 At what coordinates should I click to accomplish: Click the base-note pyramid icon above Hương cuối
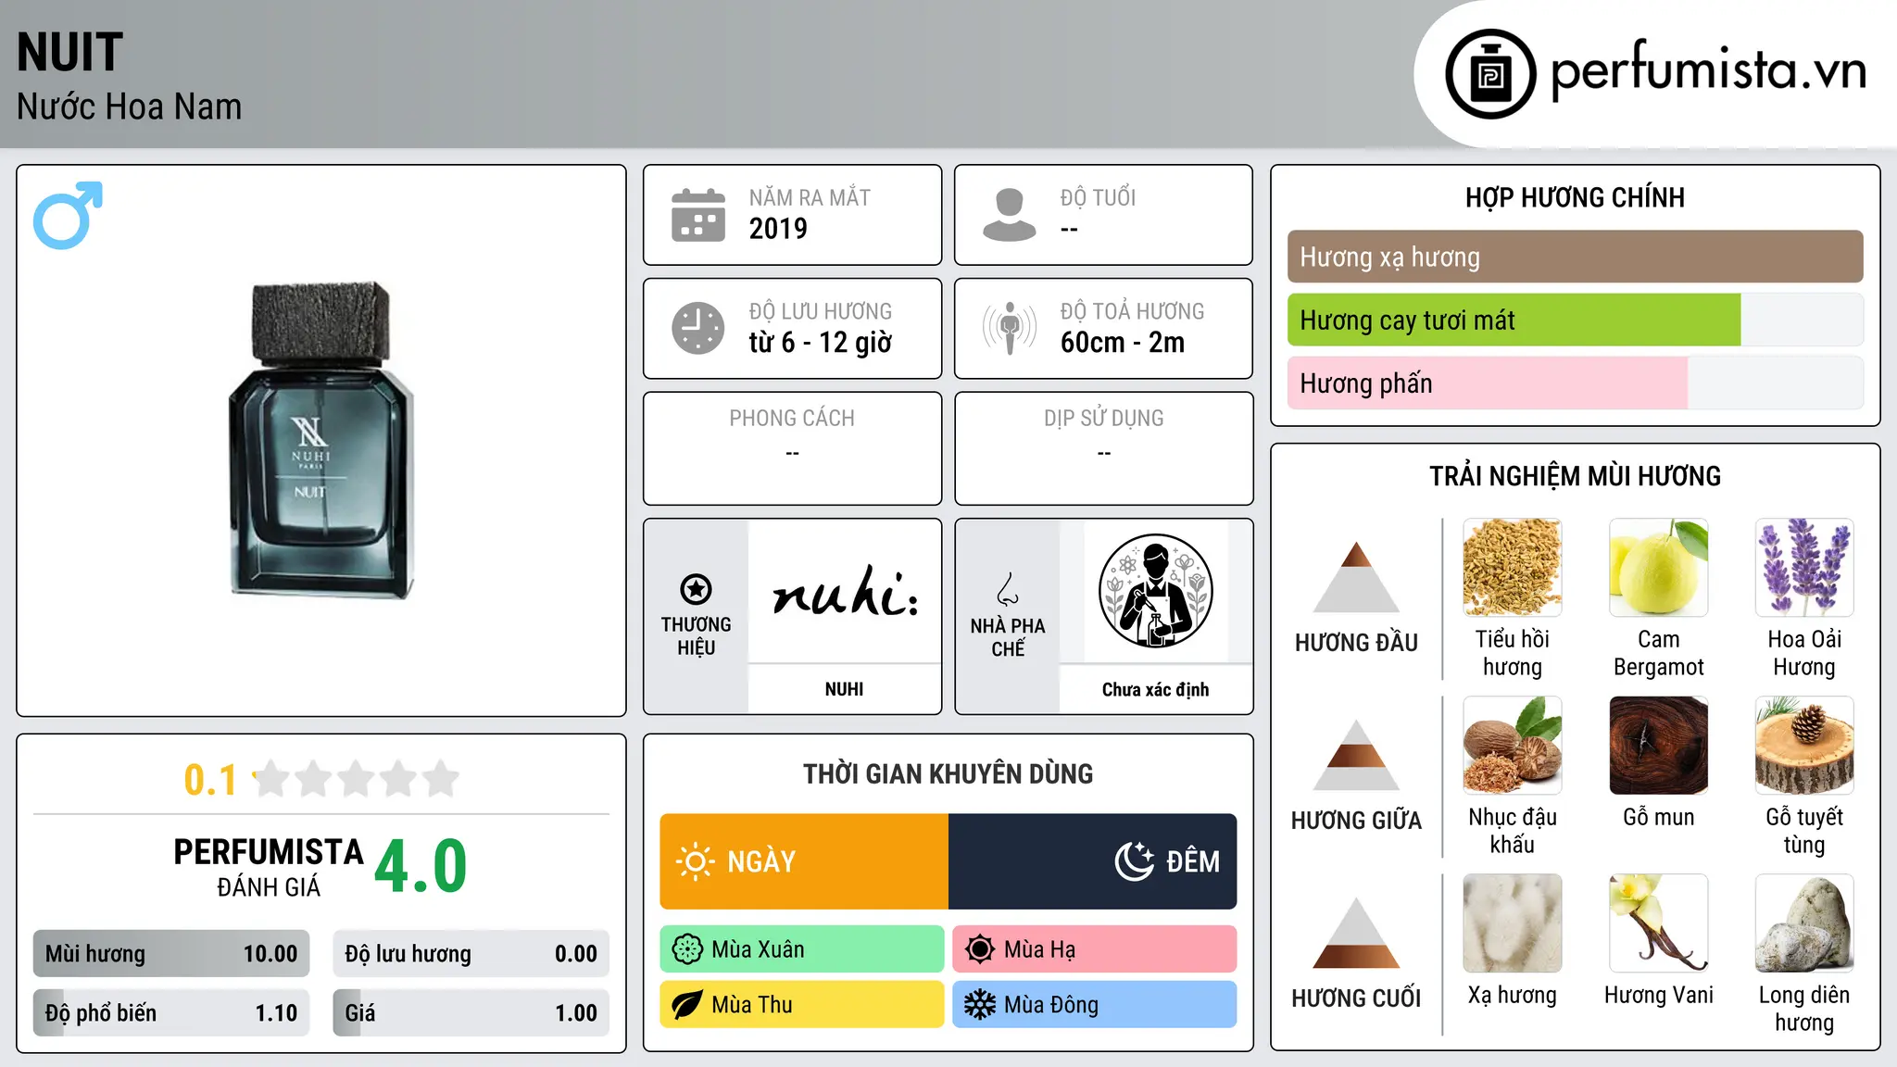click(x=1356, y=933)
